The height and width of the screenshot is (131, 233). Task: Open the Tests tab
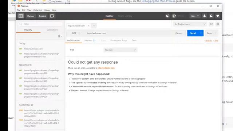[134, 40]
